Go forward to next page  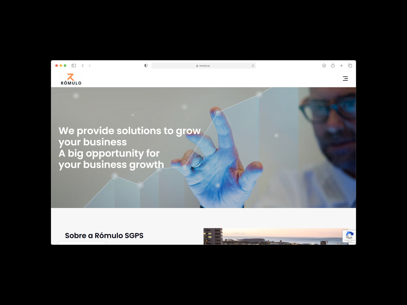point(90,66)
